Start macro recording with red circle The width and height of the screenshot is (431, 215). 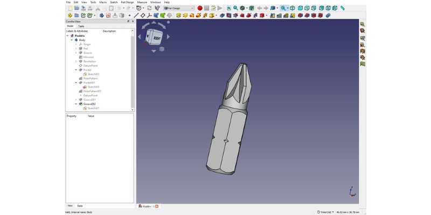tap(200, 8)
